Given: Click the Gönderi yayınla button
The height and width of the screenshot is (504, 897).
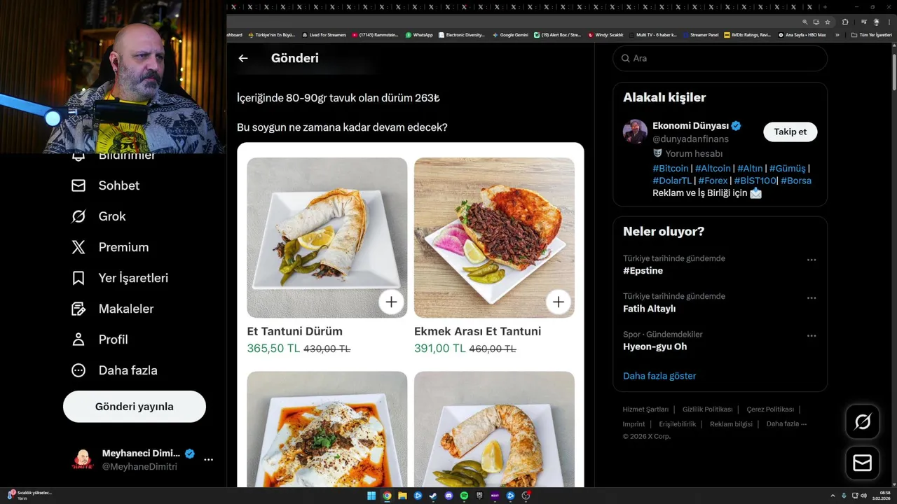Looking at the screenshot, I should pyautogui.click(x=135, y=407).
